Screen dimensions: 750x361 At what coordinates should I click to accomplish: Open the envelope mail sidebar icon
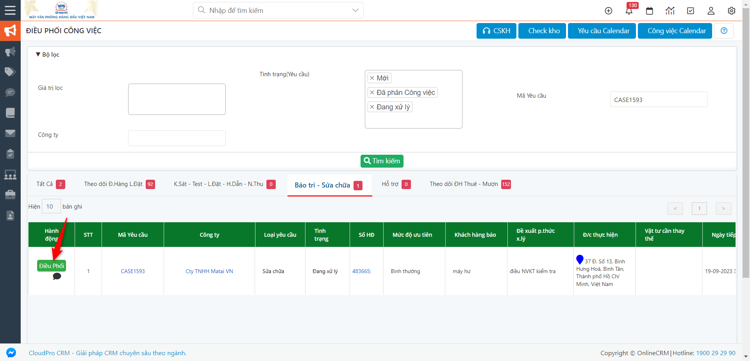click(x=10, y=133)
